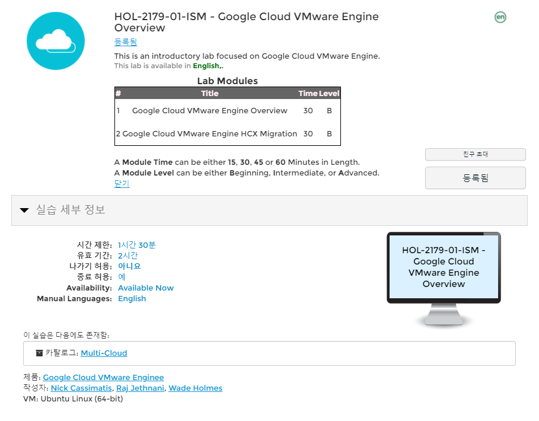
Task: Click the green 'en' language badge
Action: click(x=500, y=17)
